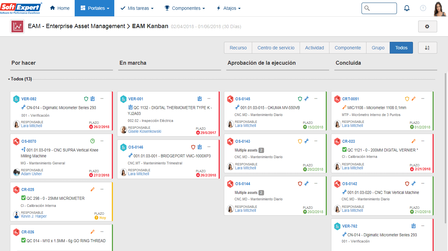Switch grouping to Recurso
448x251 pixels.
tap(238, 48)
